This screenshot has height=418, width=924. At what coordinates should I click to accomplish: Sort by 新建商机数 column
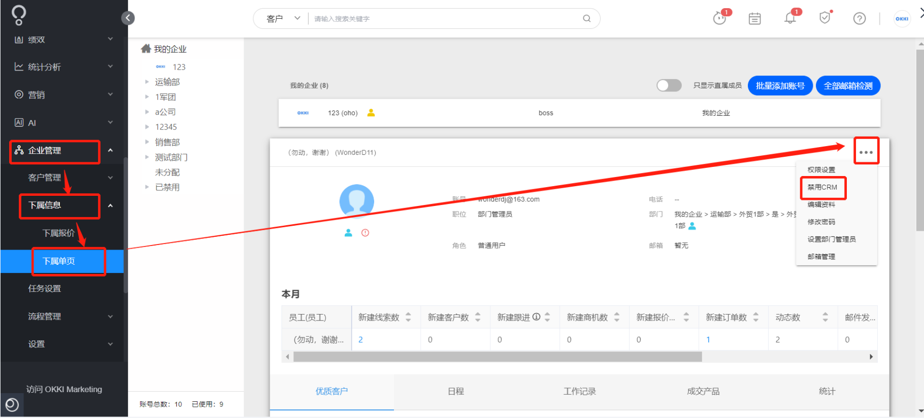click(x=617, y=317)
